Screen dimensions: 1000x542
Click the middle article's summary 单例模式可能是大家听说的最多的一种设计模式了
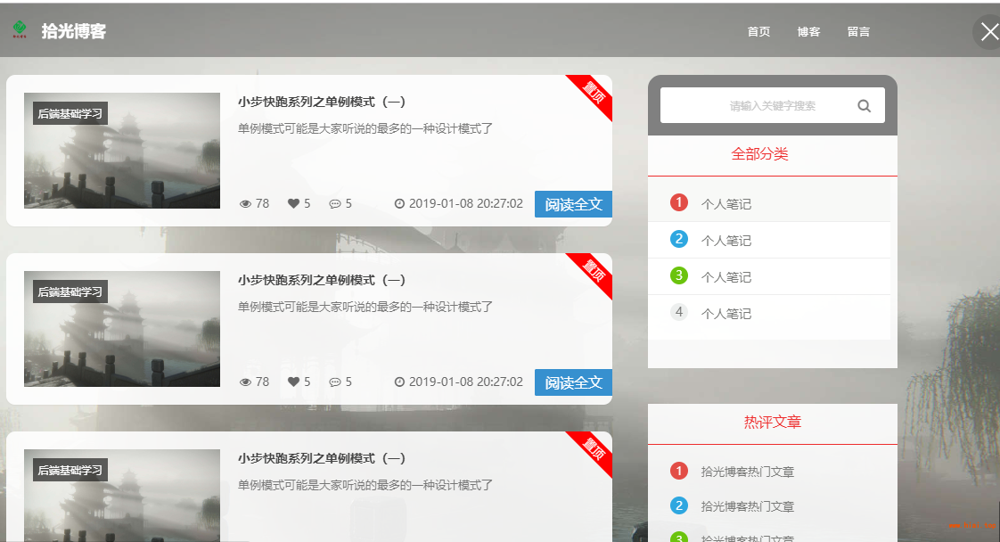click(x=365, y=308)
